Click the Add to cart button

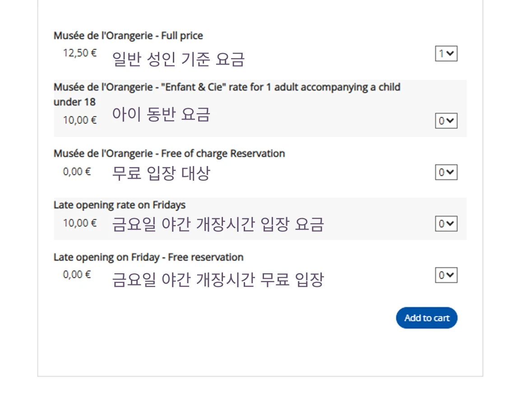pos(426,318)
